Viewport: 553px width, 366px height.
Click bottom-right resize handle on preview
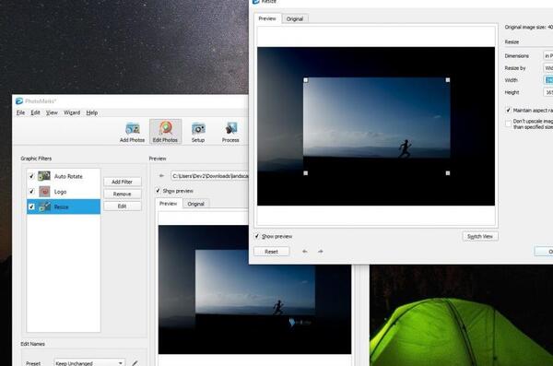coord(448,173)
